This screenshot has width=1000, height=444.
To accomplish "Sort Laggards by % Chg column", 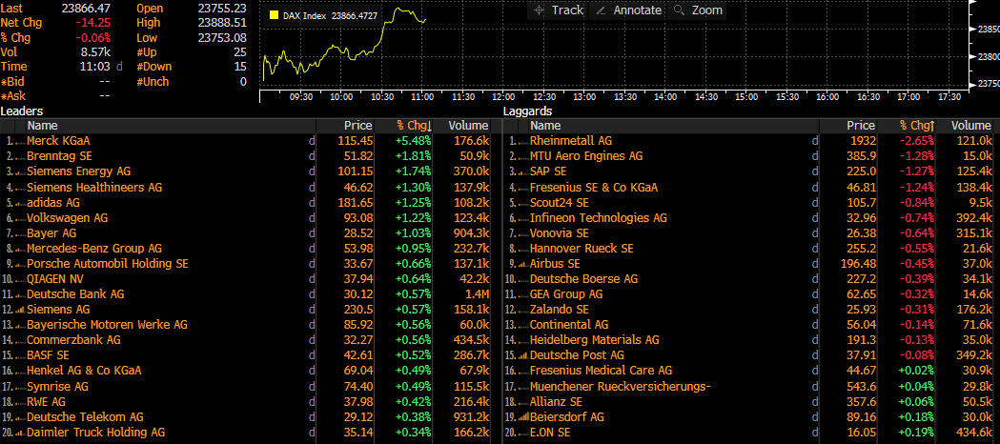I will tap(916, 126).
